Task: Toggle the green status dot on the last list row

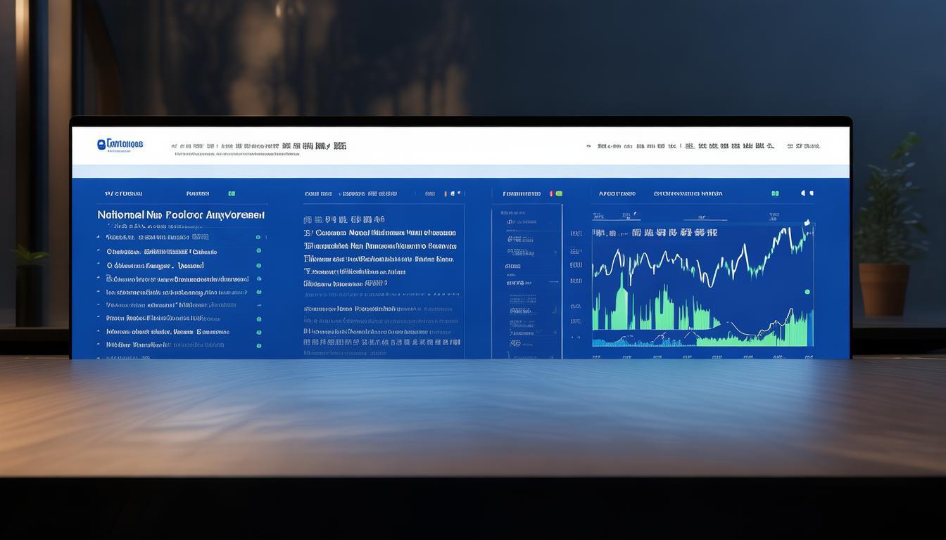Action: (x=258, y=345)
